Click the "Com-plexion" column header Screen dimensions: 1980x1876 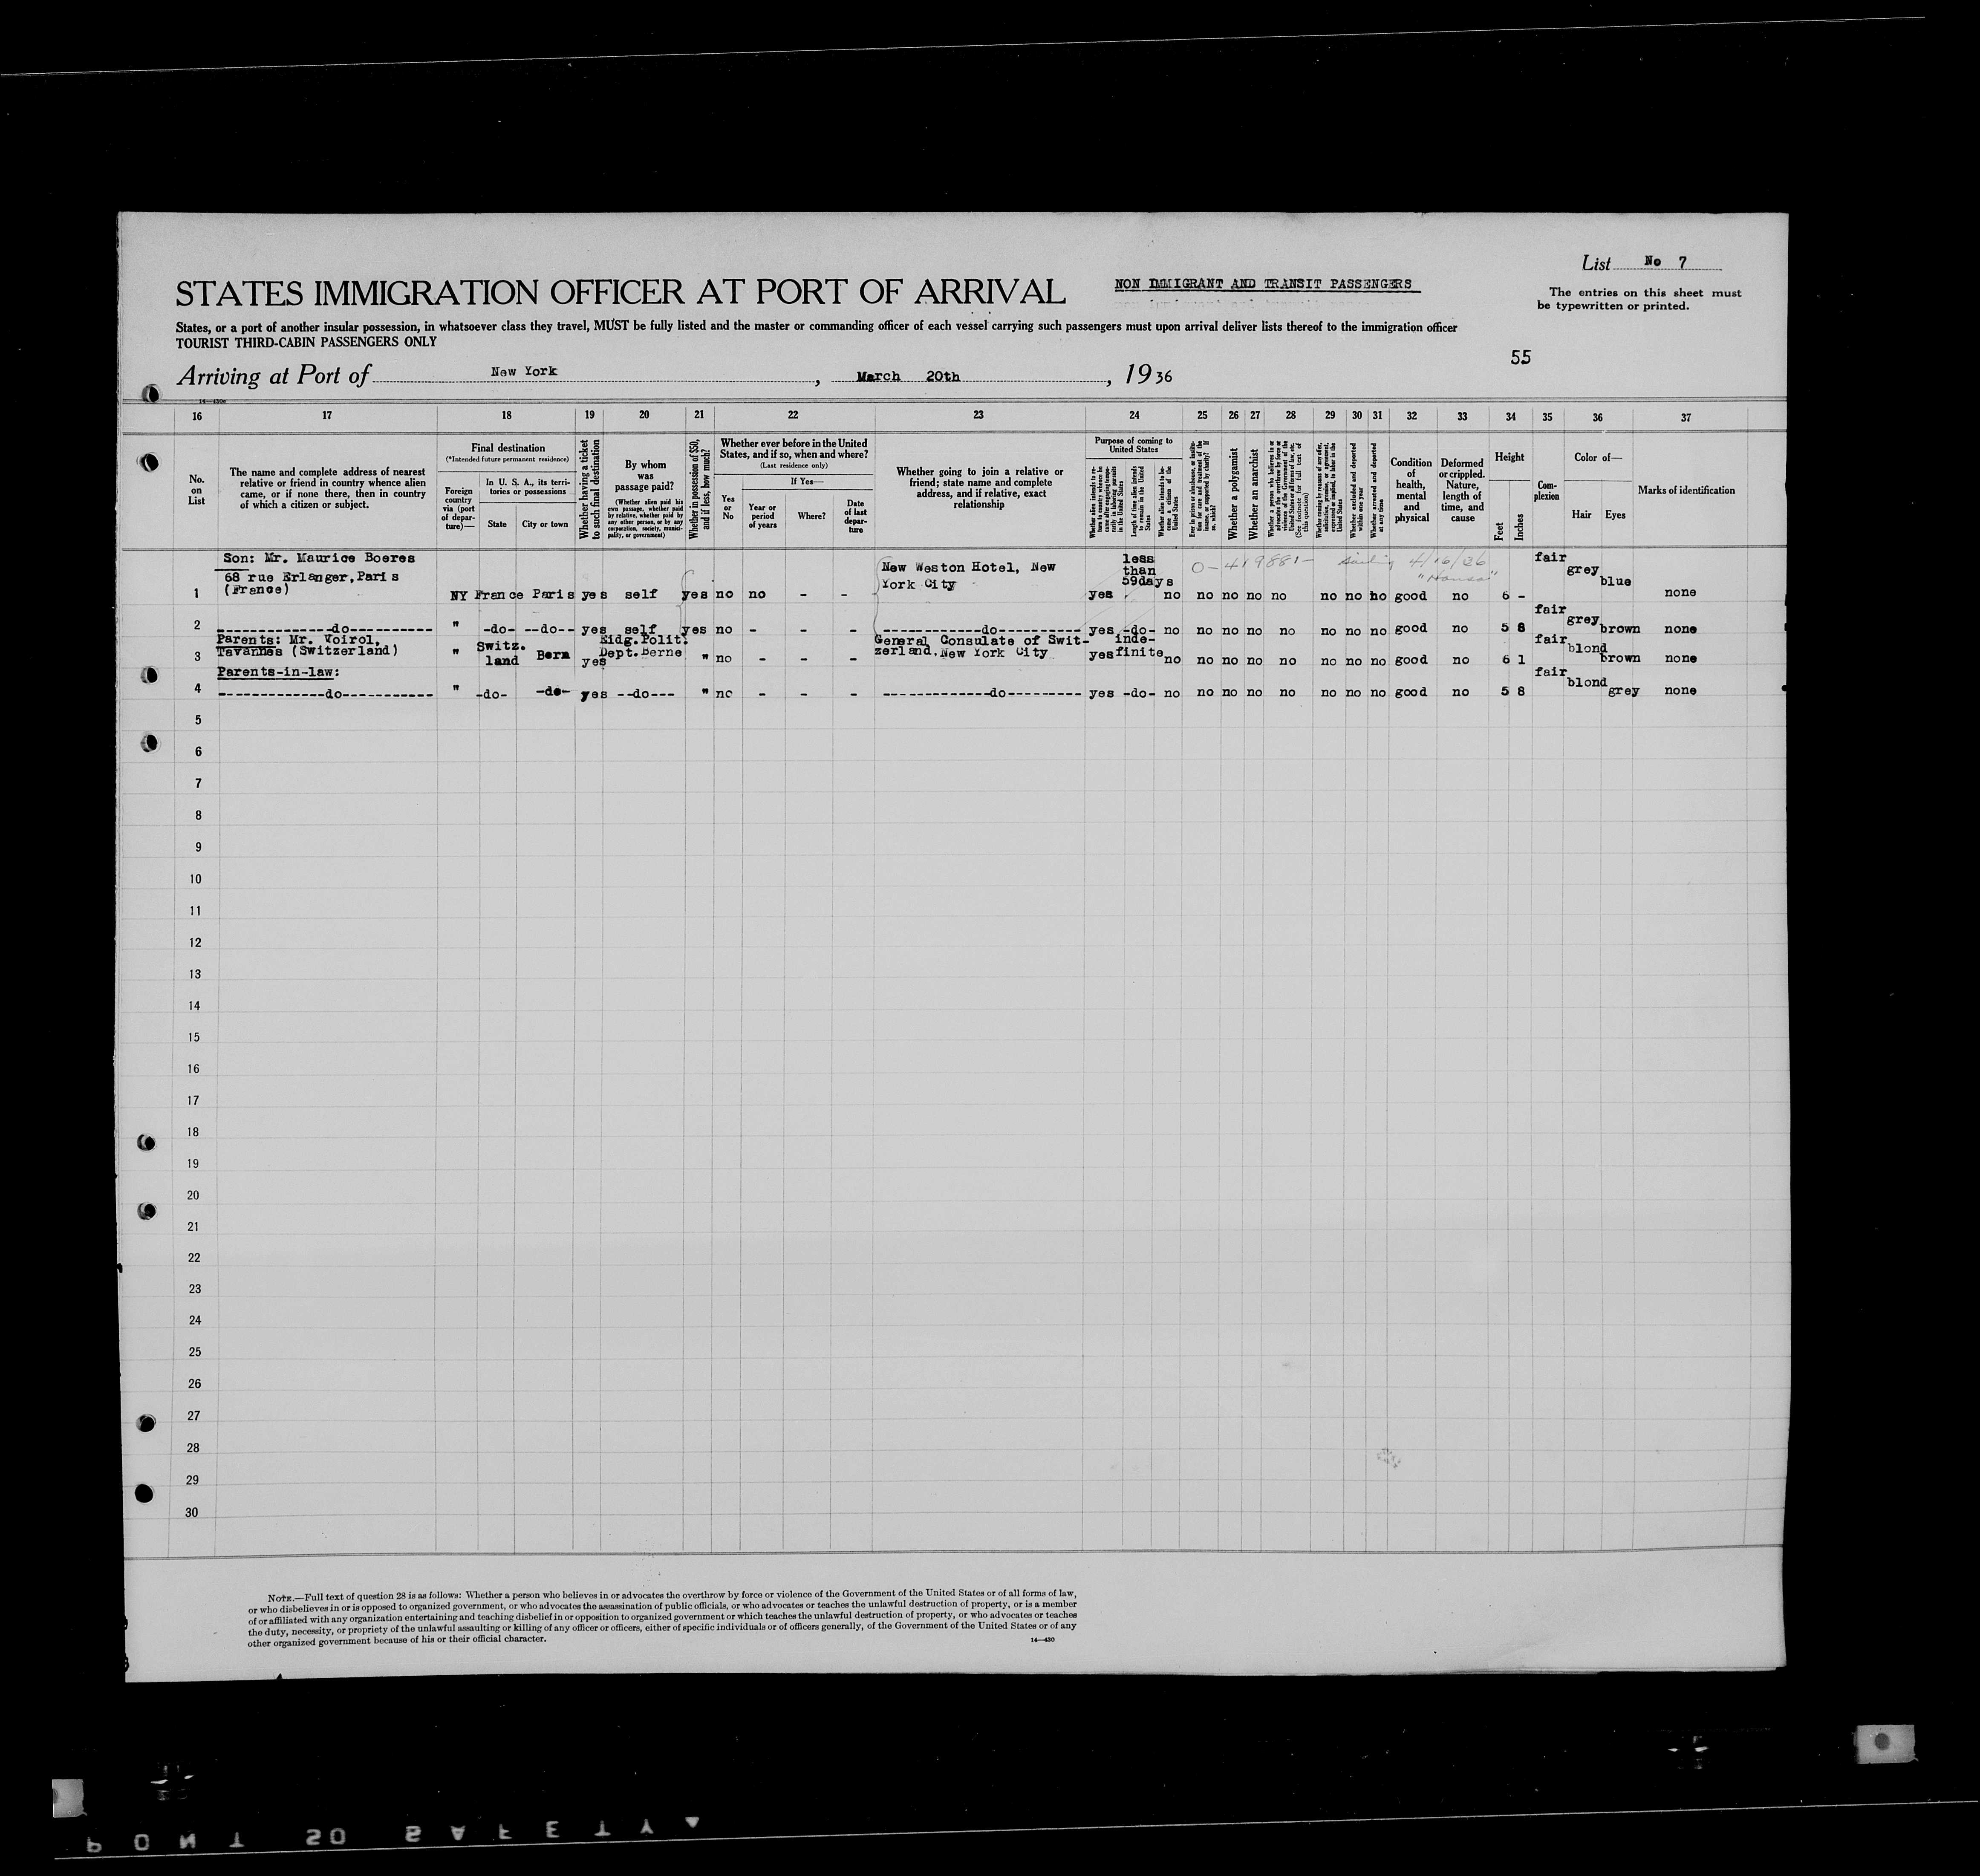pos(1547,491)
